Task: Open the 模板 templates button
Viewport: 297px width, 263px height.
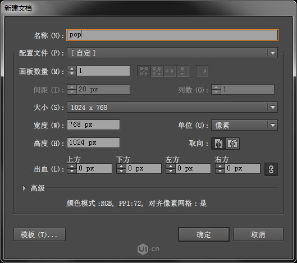Action: (x=40, y=234)
